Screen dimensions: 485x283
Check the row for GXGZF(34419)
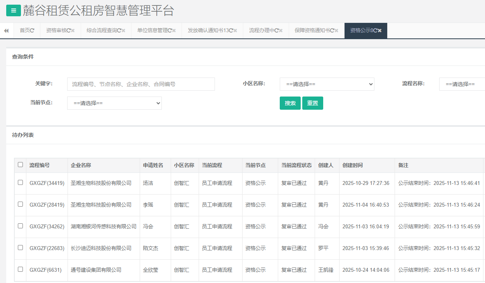(21, 183)
